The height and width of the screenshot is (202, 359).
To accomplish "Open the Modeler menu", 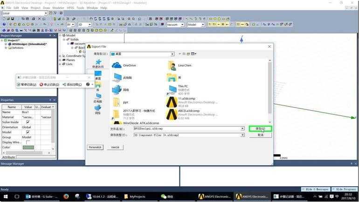I will [x=58, y=8].
